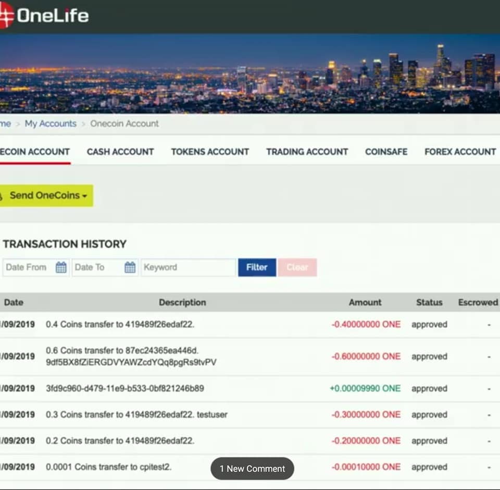500x490 pixels.
Task: Select the 0.4 Coins transfer description
Action: point(120,324)
